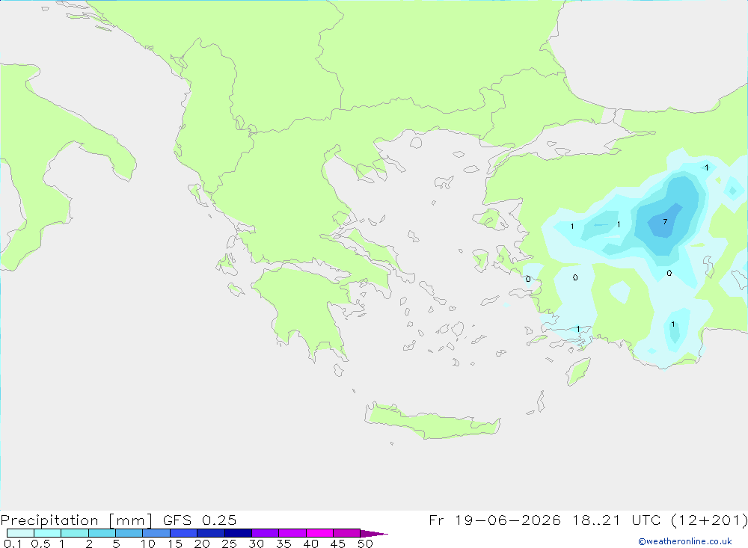Click the "Precipitation [mm]" title text

[x=76, y=520]
